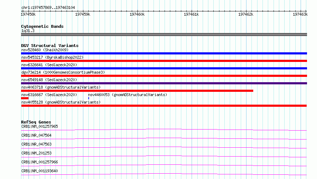Select the blue bar under nsv528460
The width and height of the screenshot is (317, 179).
point(164,53)
